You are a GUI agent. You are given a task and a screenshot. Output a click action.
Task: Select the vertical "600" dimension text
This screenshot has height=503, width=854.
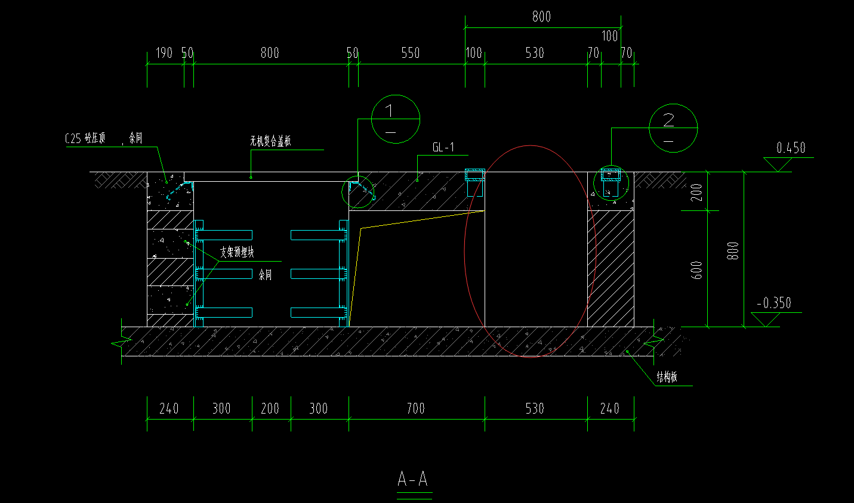pyautogui.click(x=696, y=270)
